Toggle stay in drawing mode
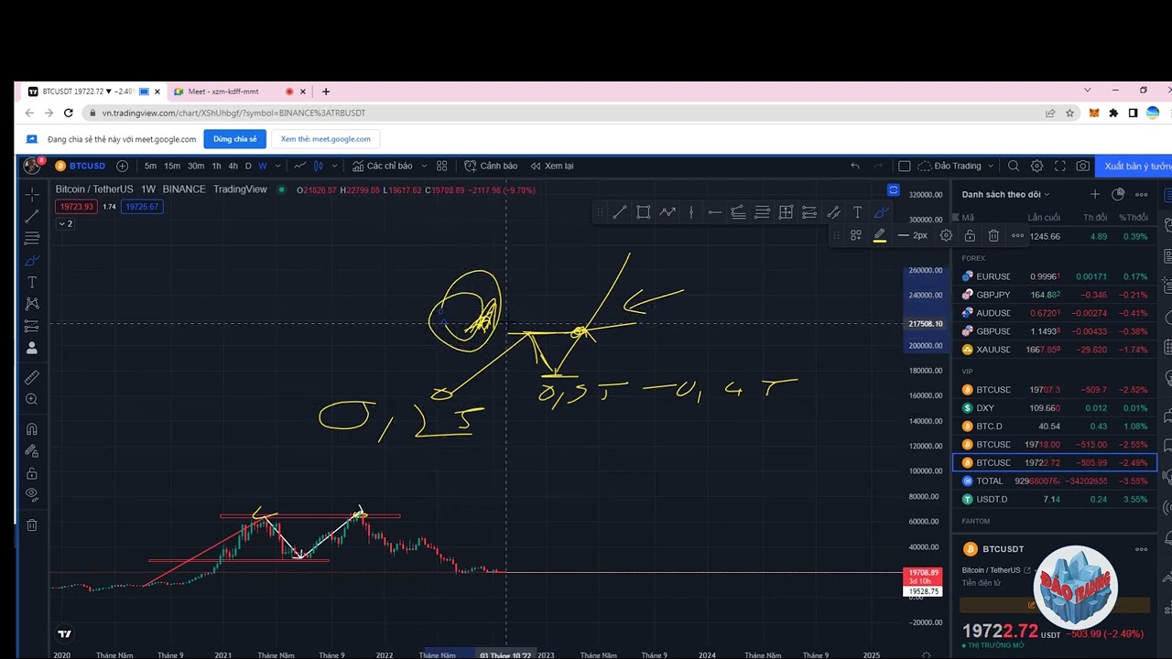Viewport: 1172px width, 659px height. (32, 451)
